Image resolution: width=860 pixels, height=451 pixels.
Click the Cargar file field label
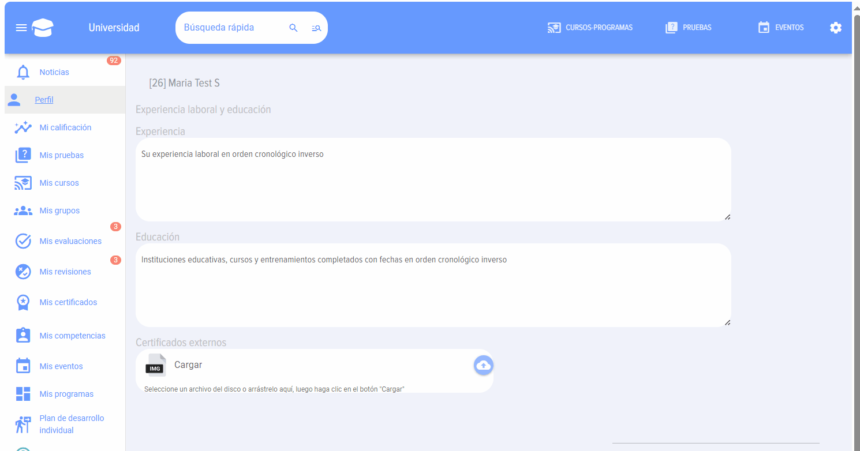click(188, 365)
